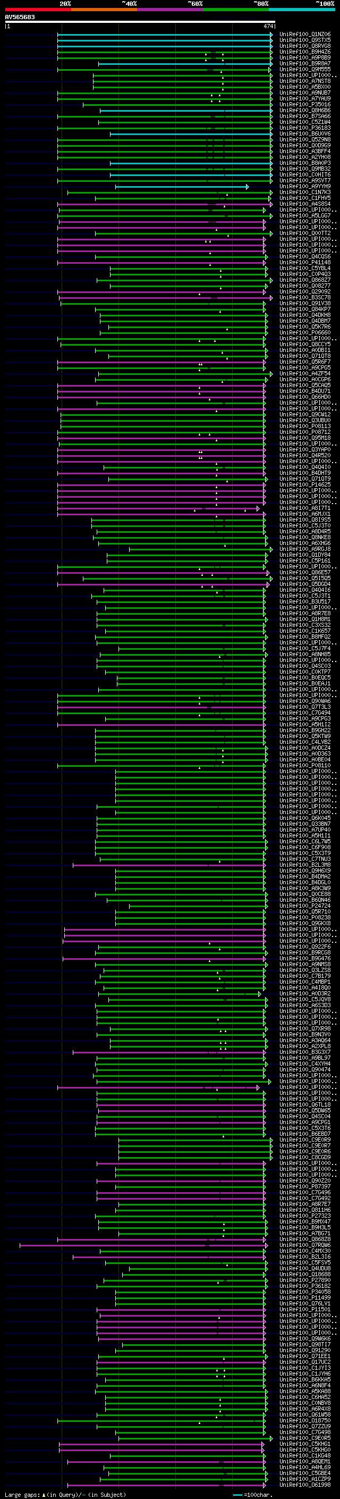The image size is (340, 1499).
Task: Click hit label UniRef100_A2YH08
Action: point(304,157)
